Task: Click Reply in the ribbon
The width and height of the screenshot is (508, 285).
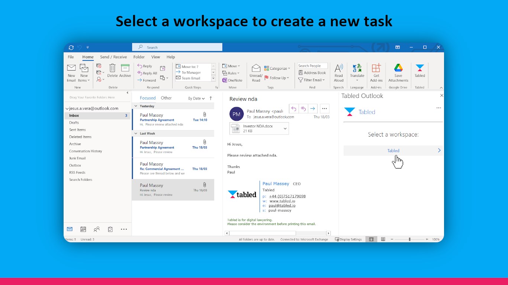Action: pyautogui.click(x=145, y=66)
